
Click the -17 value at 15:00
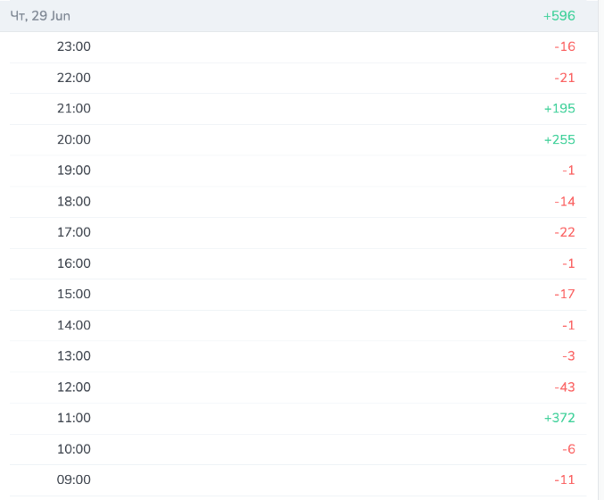pyautogui.click(x=565, y=294)
